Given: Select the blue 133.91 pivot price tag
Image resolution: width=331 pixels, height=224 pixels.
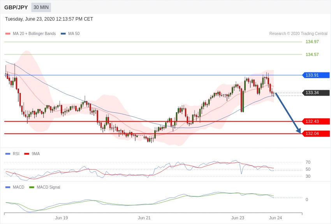Looking at the screenshot, I should click(x=316, y=75).
